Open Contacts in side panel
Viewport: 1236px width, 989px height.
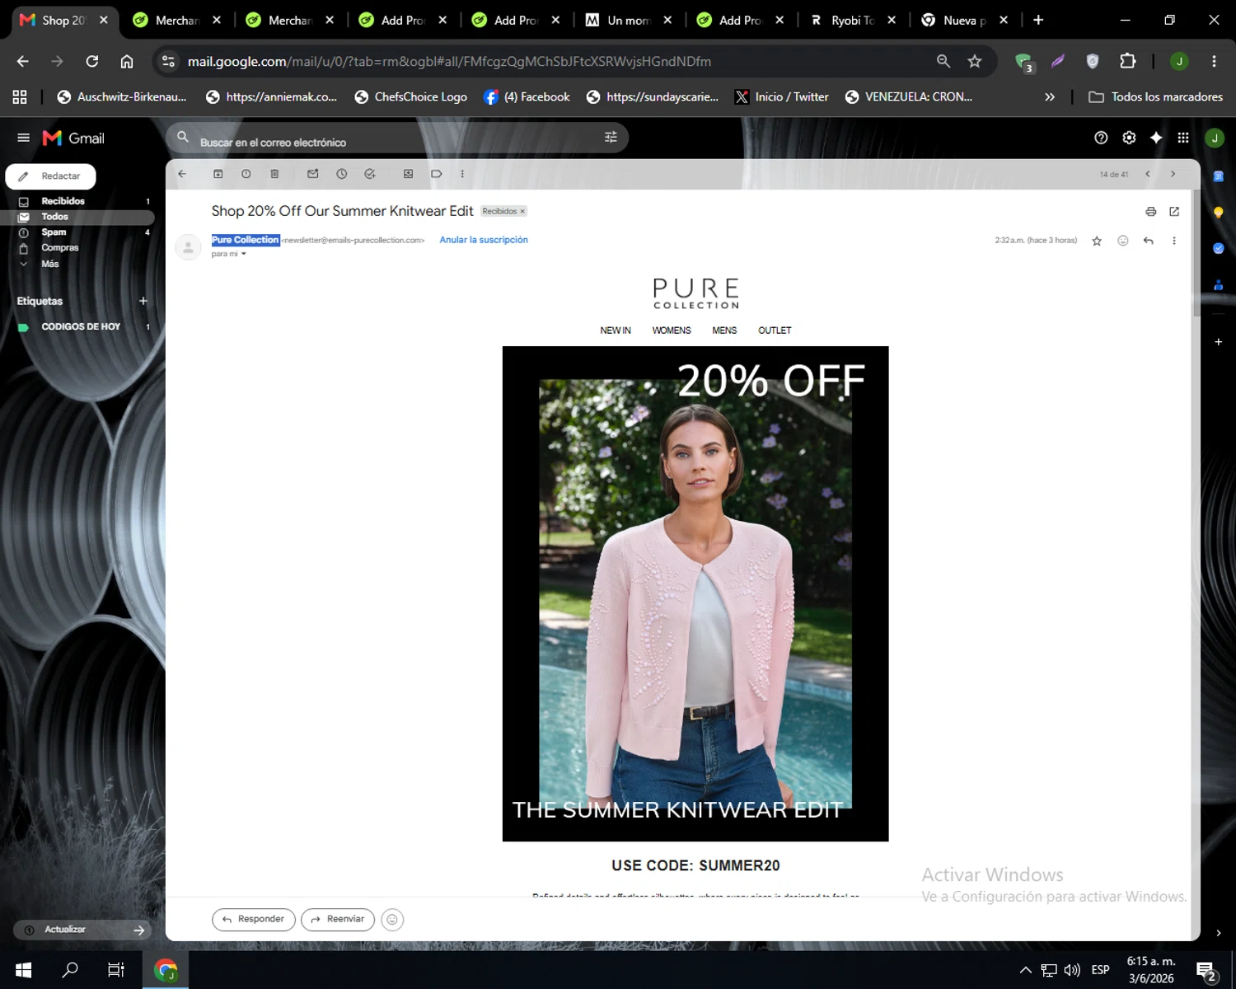tap(1218, 284)
